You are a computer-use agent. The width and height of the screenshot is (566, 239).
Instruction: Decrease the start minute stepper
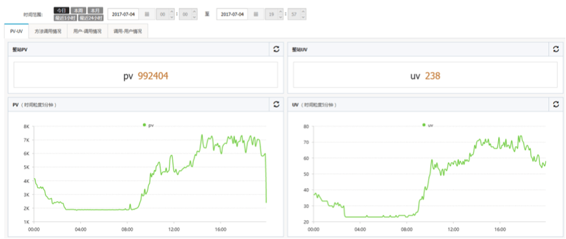pos(195,17)
